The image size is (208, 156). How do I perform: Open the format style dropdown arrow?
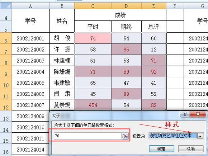point(200,136)
